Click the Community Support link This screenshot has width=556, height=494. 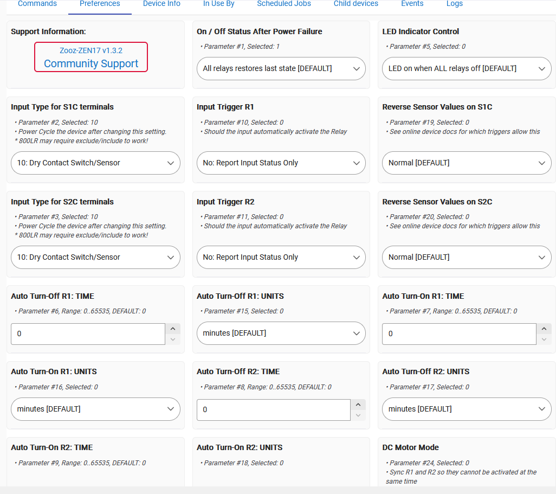91,63
